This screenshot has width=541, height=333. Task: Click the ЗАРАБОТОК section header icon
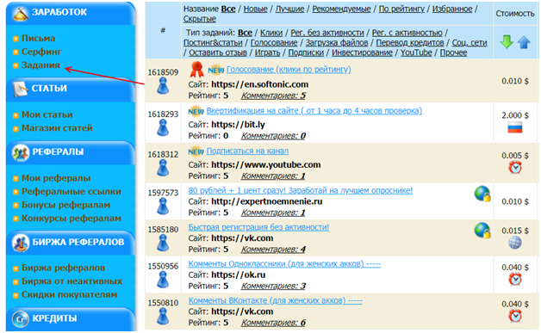(x=21, y=13)
